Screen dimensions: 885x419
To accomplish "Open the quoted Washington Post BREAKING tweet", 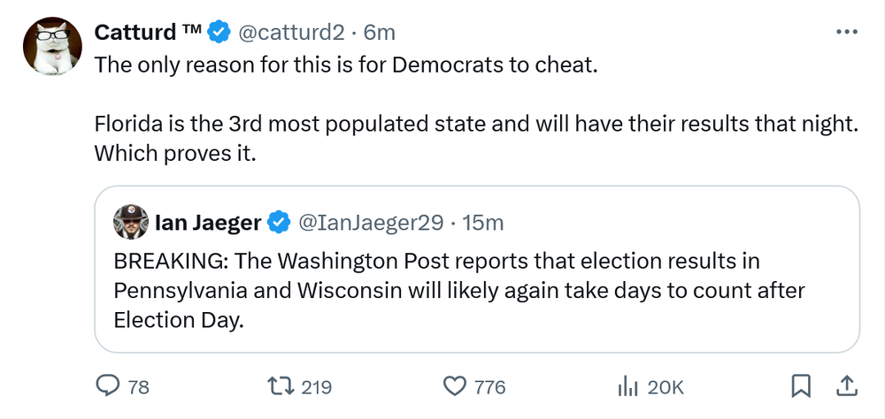I will tap(476, 292).
